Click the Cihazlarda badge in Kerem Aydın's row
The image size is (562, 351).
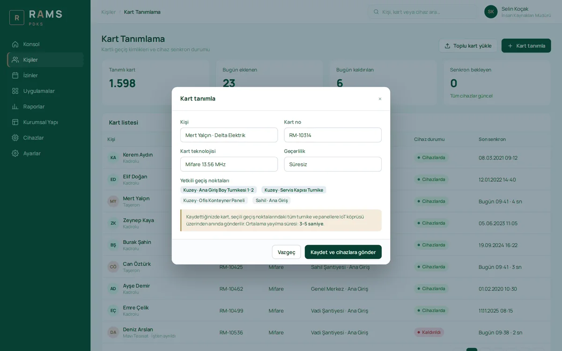click(x=431, y=158)
